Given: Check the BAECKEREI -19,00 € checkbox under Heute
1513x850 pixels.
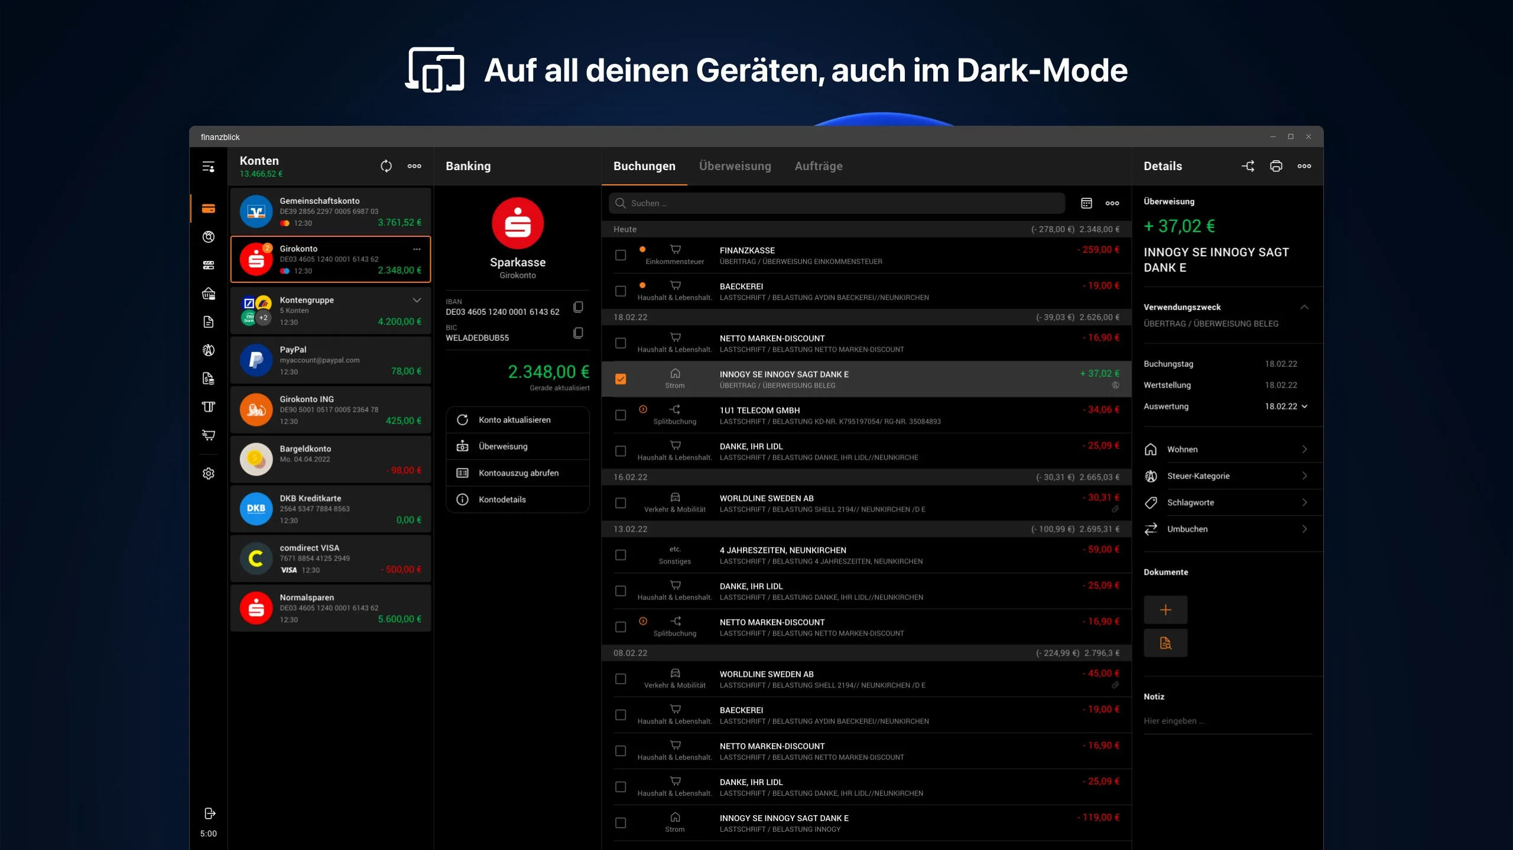Looking at the screenshot, I should click(x=621, y=291).
